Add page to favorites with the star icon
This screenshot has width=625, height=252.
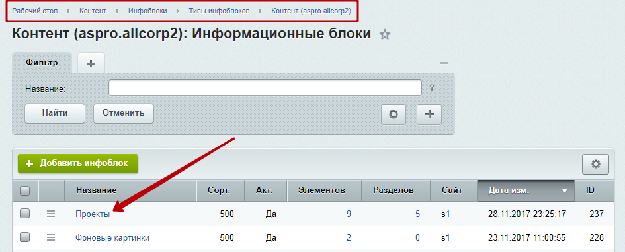pos(385,34)
